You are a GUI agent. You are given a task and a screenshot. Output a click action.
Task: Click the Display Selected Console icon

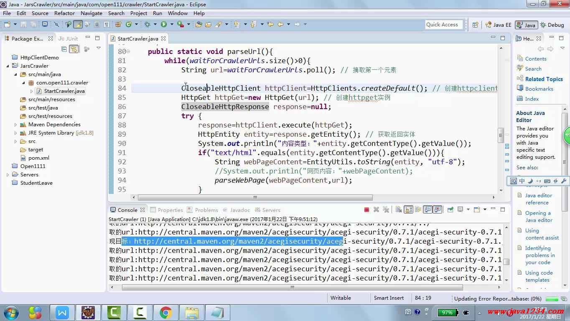pyautogui.click(x=460, y=209)
